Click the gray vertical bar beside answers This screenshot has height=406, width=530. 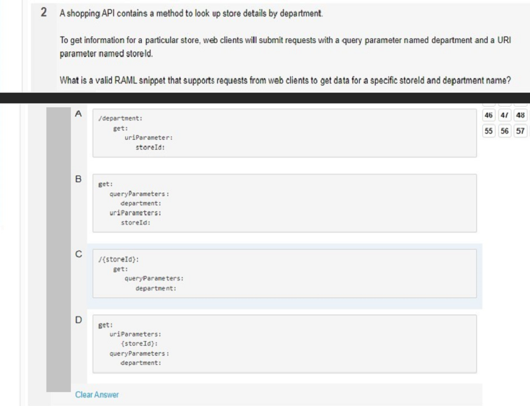click(x=58, y=250)
